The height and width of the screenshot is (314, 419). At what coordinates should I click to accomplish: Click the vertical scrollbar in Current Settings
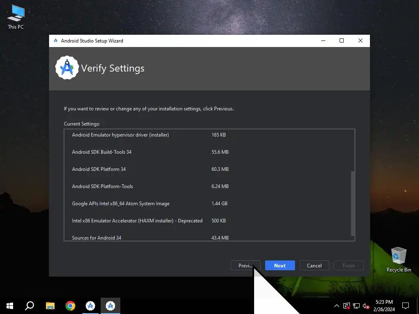pos(353,204)
